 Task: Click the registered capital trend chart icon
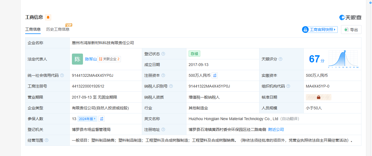215,75
